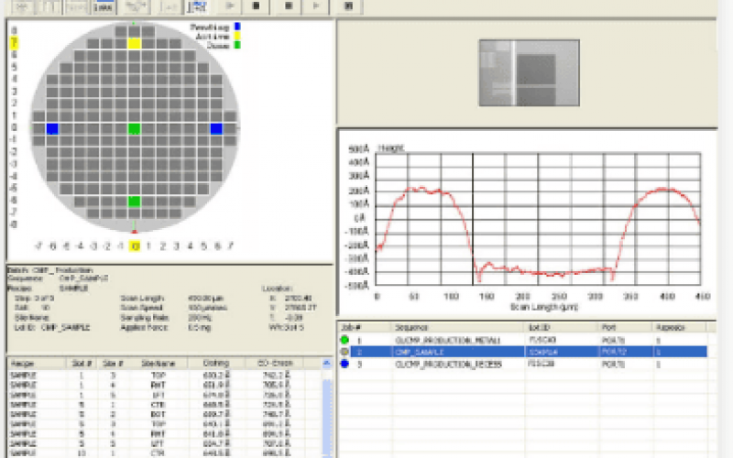Click the blue Pending legend swatch
This screenshot has width=733, height=458.
pyautogui.click(x=236, y=27)
